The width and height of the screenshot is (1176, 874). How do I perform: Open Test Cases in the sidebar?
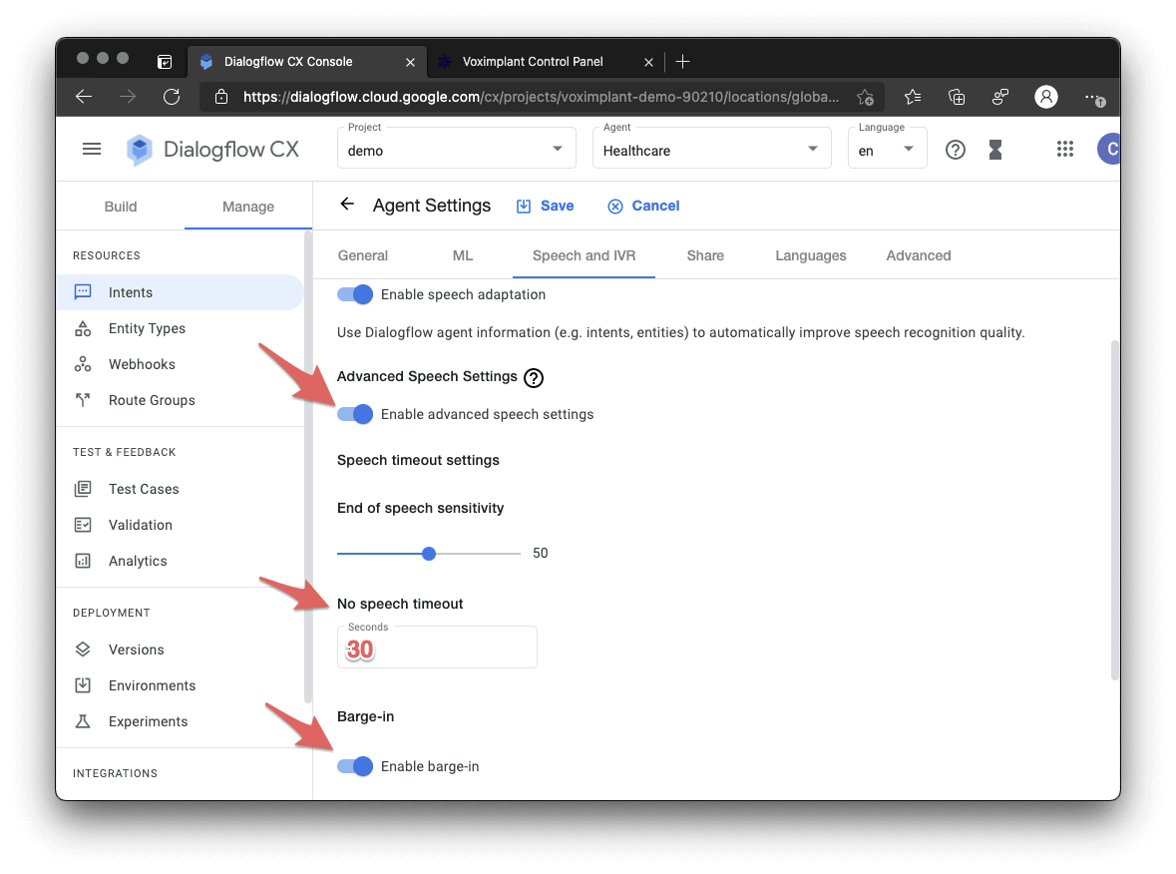(180, 489)
